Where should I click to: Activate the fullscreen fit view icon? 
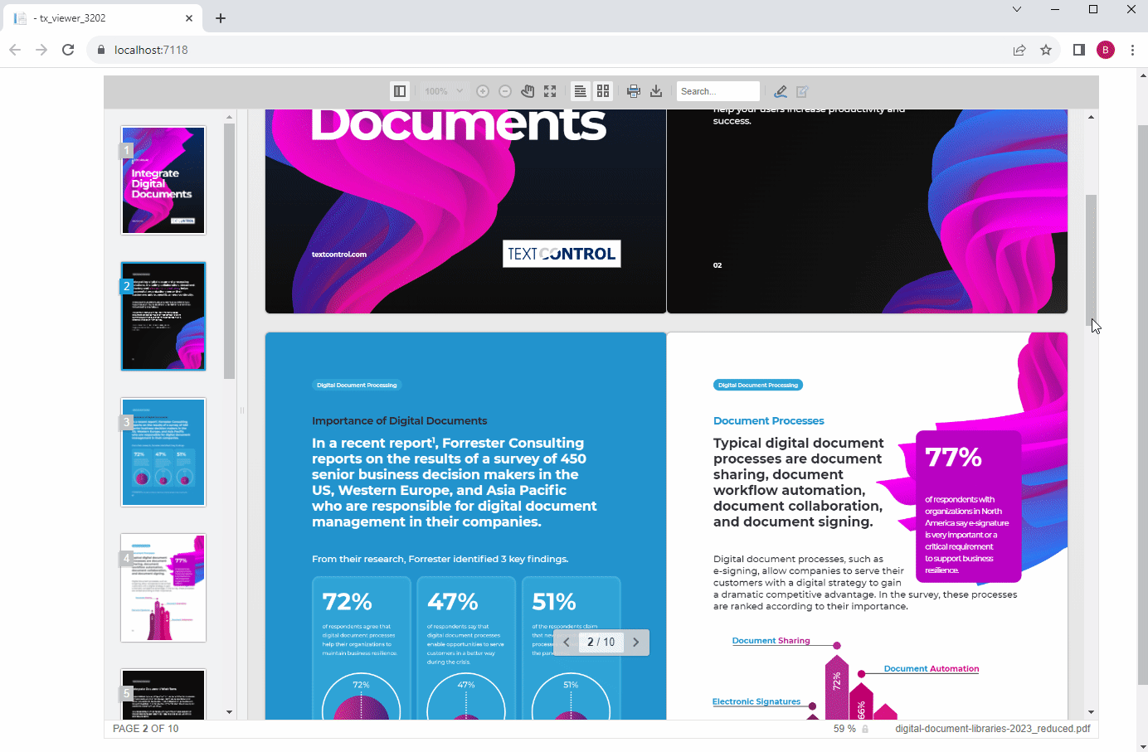coord(550,91)
